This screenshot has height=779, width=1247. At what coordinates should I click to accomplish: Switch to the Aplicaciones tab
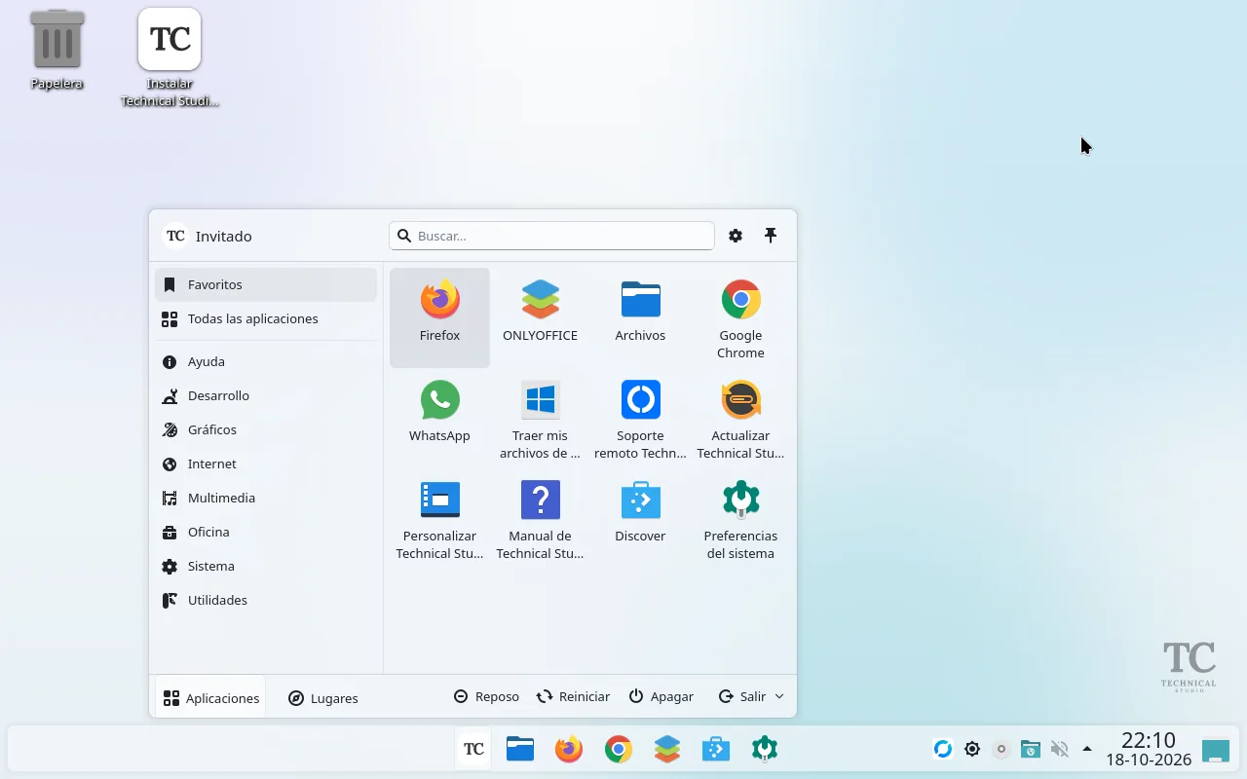point(210,697)
